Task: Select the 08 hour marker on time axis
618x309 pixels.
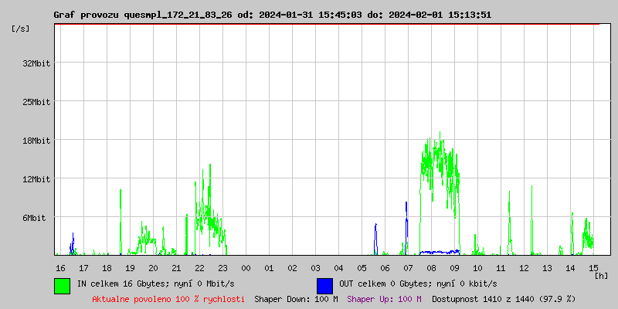Action: 431,267
